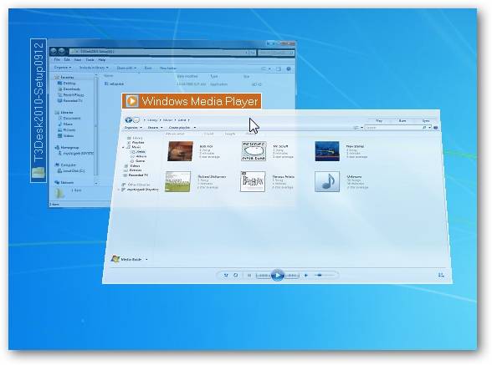Screen dimensions: 492x365
Task: Click the Date modified column header
Action: [x=187, y=76]
